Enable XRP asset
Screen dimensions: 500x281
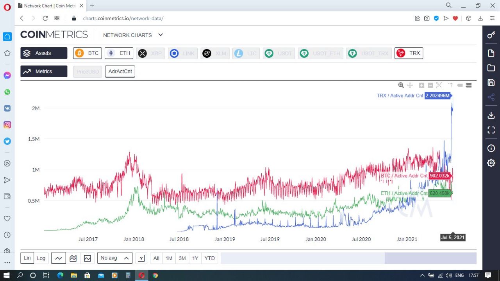151,53
